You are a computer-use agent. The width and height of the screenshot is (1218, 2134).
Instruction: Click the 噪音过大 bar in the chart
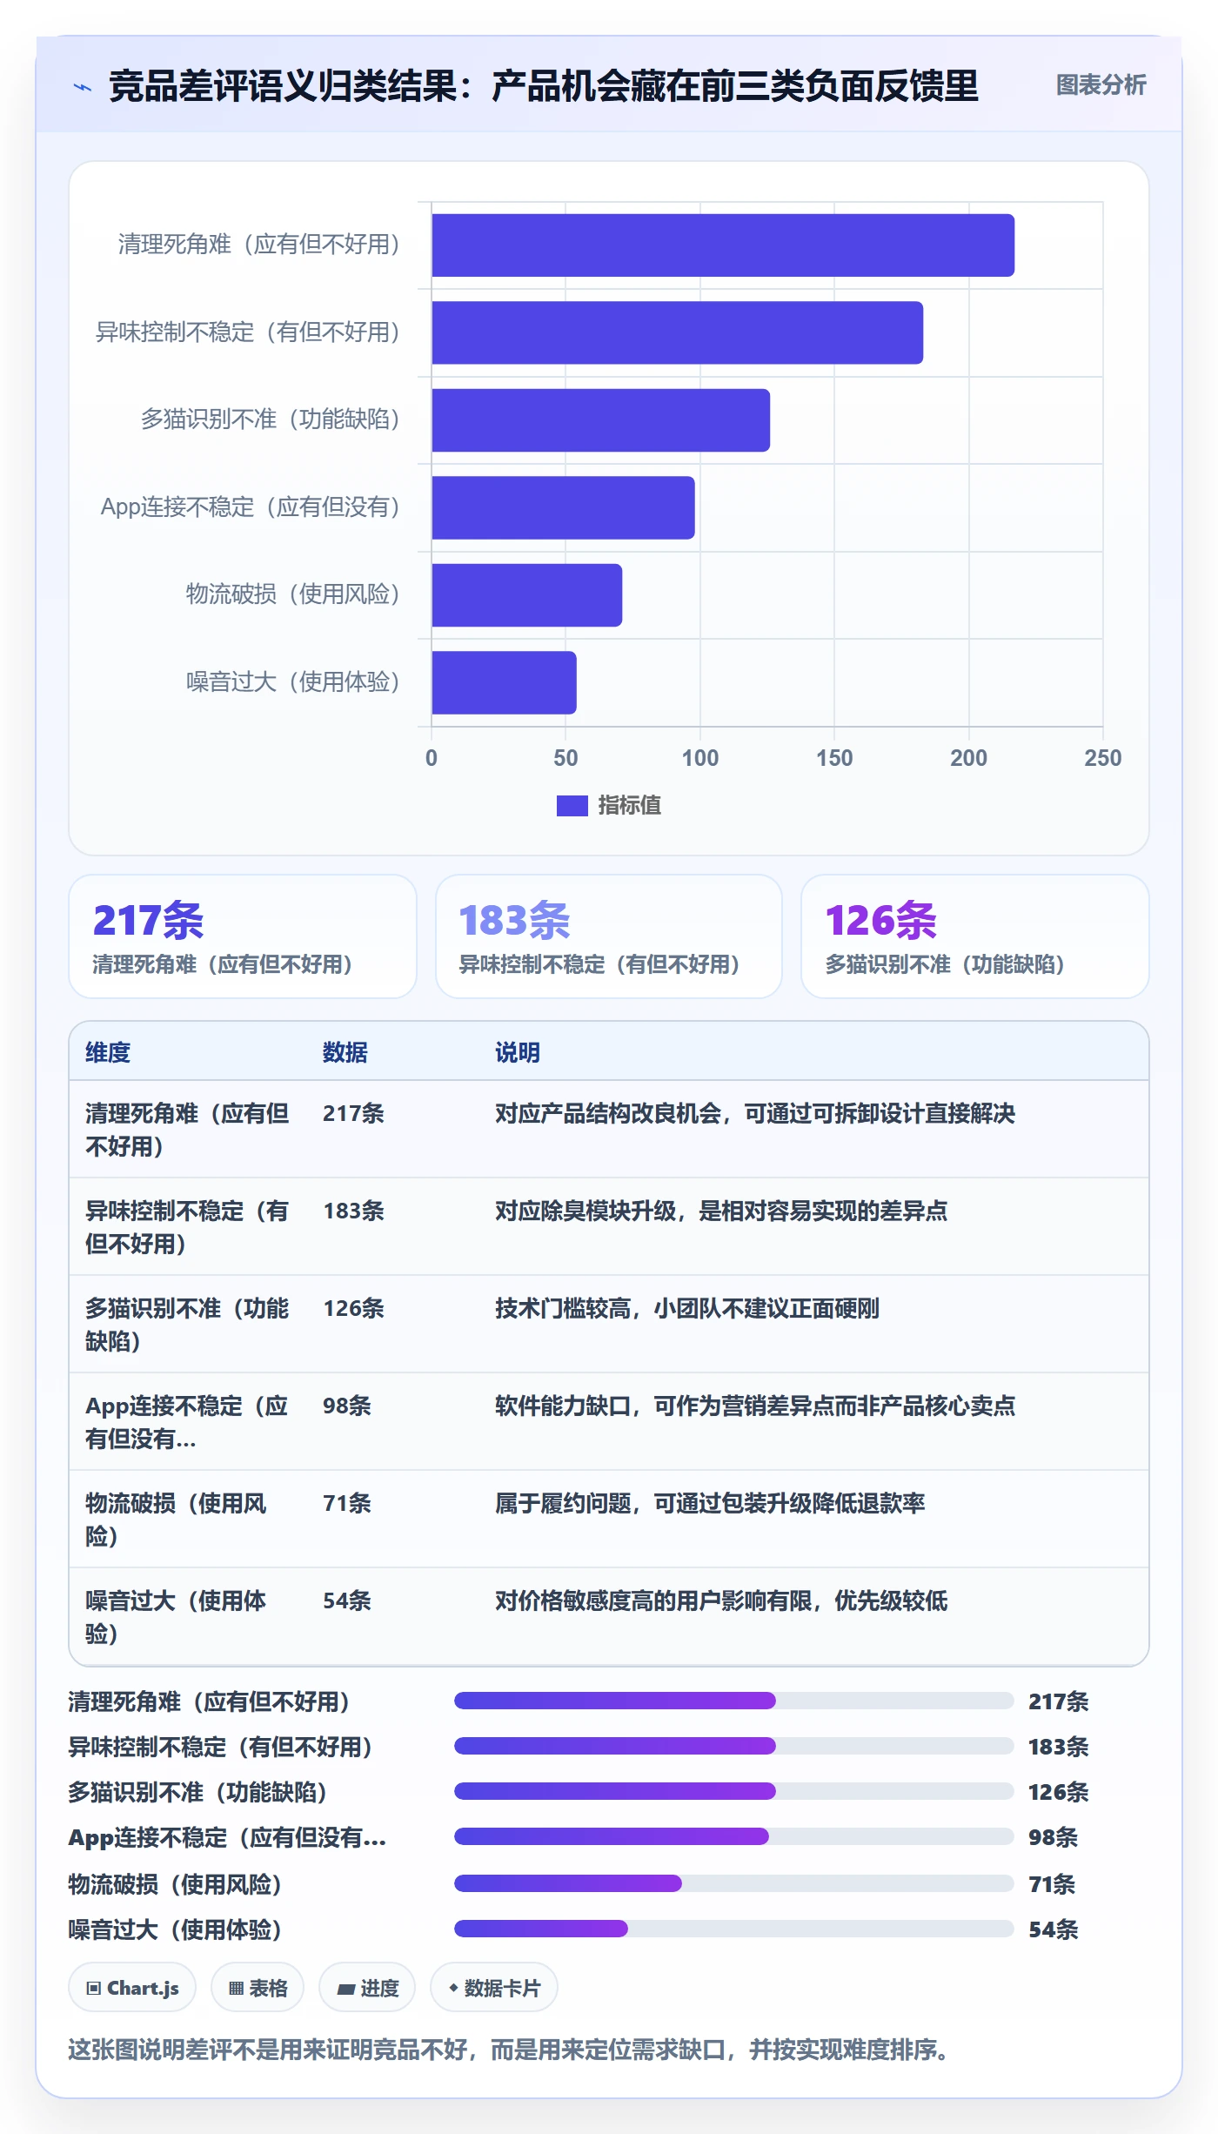505,682
